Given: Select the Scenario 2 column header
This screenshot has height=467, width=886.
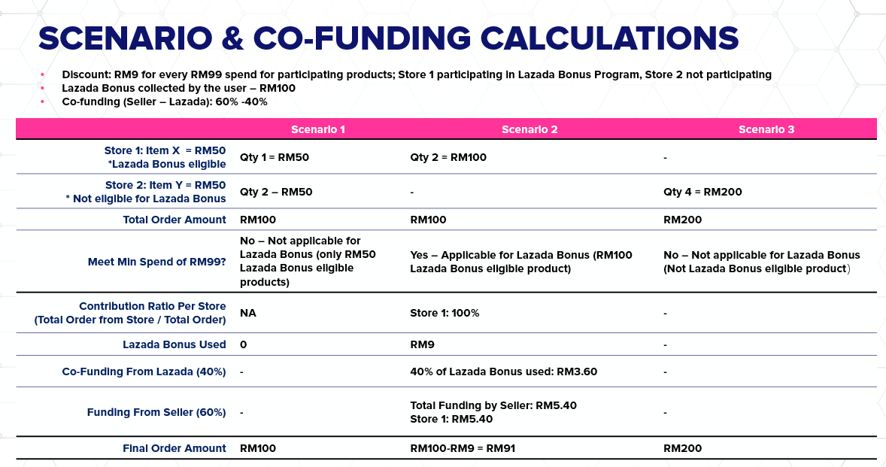Looking at the screenshot, I should (x=529, y=129).
